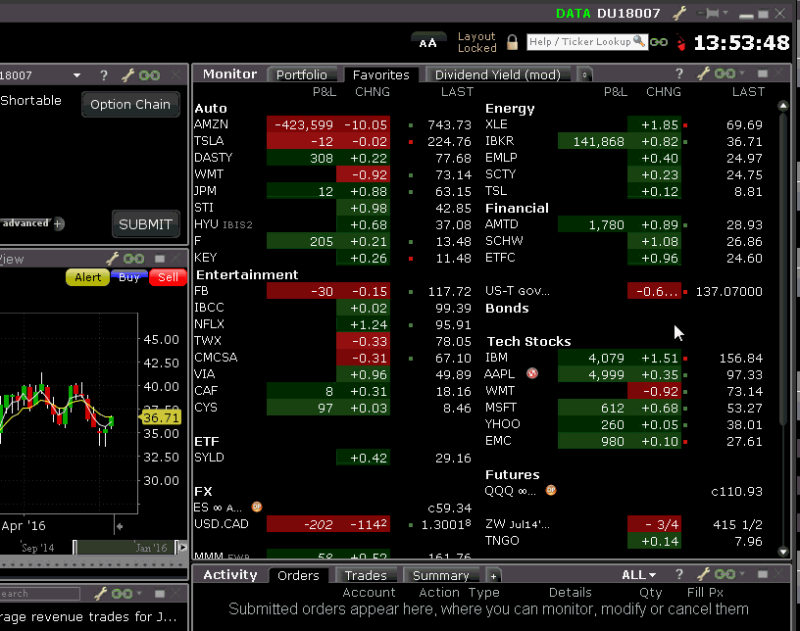Click the magnifier icon in Ticker Lookup
Screen dimensions: 800x631
pos(639,41)
